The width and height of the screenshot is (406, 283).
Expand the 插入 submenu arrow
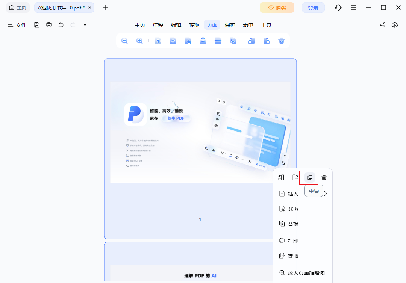tap(326, 194)
